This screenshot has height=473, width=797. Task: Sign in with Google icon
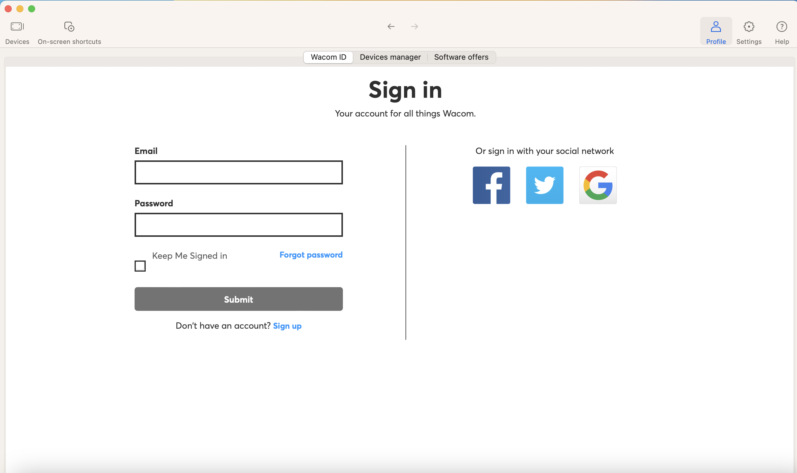(x=597, y=185)
